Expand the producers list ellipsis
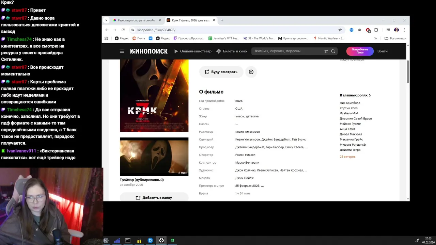This screenshot has height=245, width=436. point(306,147)
